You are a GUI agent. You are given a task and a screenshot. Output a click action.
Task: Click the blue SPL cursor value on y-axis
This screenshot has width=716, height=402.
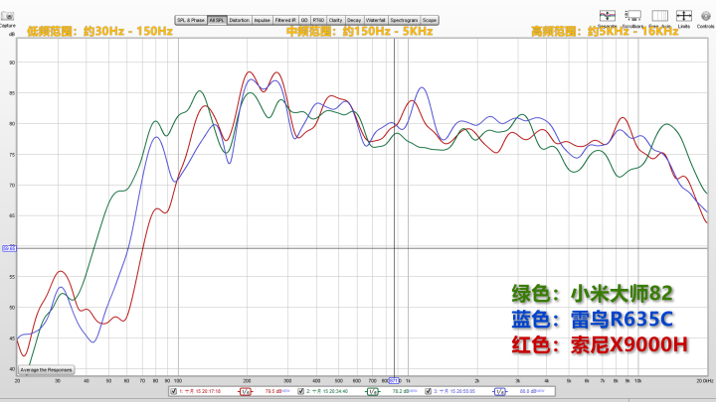coord(8,248)
